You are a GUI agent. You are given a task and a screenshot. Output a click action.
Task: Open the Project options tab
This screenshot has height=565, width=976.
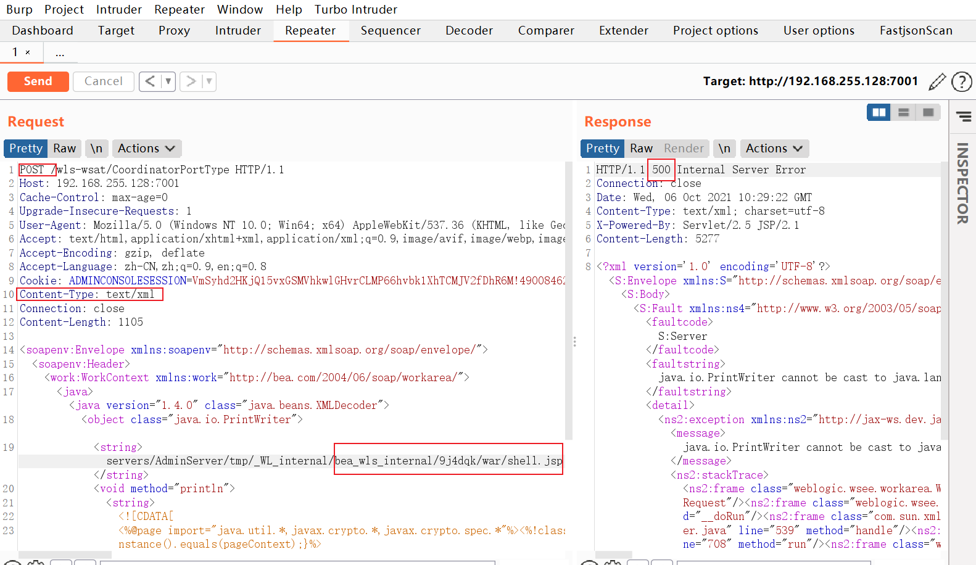pos(716,30)
